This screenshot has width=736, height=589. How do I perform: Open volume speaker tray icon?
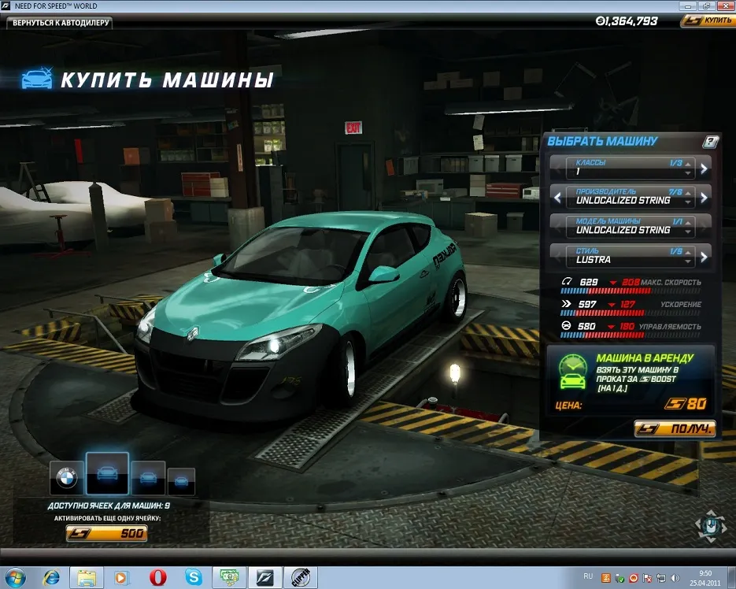[675, 578]
